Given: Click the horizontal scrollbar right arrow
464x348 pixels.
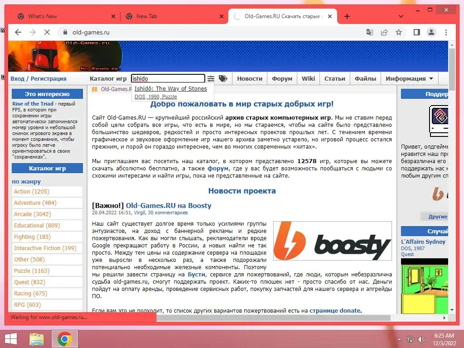Looking at the screenshot, I should 444,318.
